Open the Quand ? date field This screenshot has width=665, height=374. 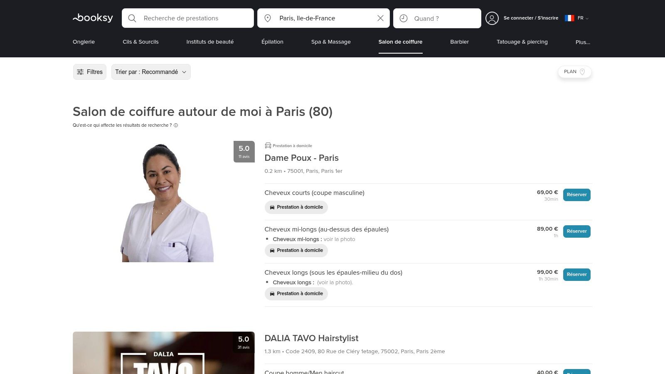point(437,18)
